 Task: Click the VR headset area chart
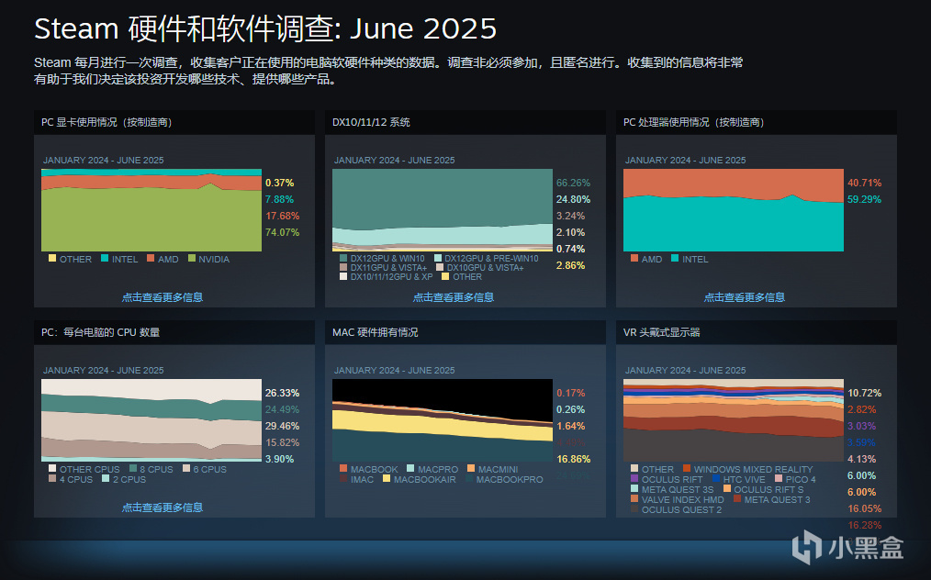click(x=734, y=419)
